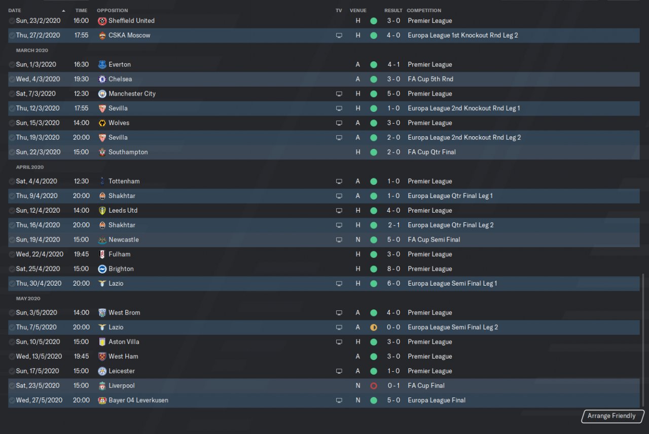Viewport: 649px width, 434px height.
Task: Sort fixtures by the Competition column header
Action: tap(424, 11)
